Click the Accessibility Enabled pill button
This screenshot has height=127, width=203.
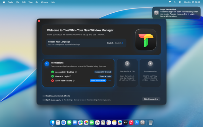pos(103,72)
